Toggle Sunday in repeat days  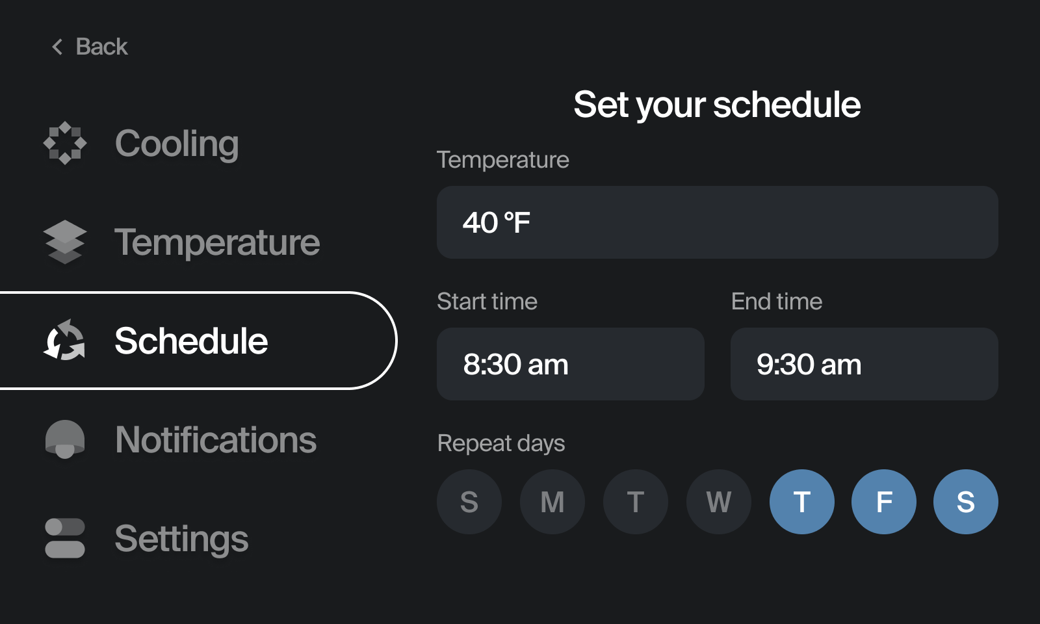469,502
